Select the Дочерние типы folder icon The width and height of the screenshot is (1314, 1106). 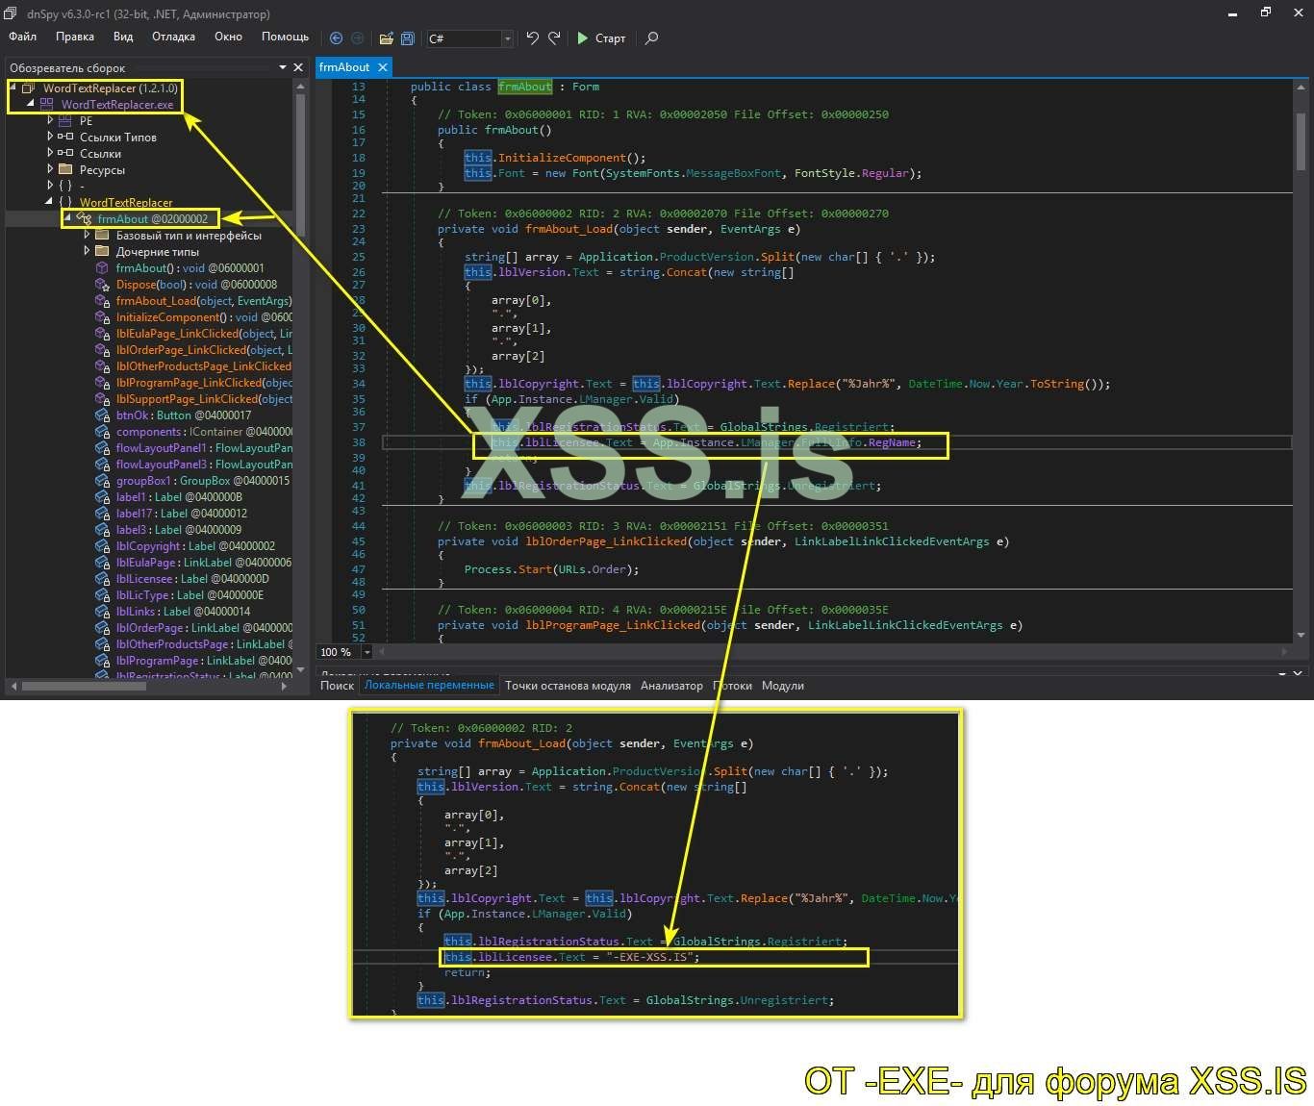tap(102, 251)
